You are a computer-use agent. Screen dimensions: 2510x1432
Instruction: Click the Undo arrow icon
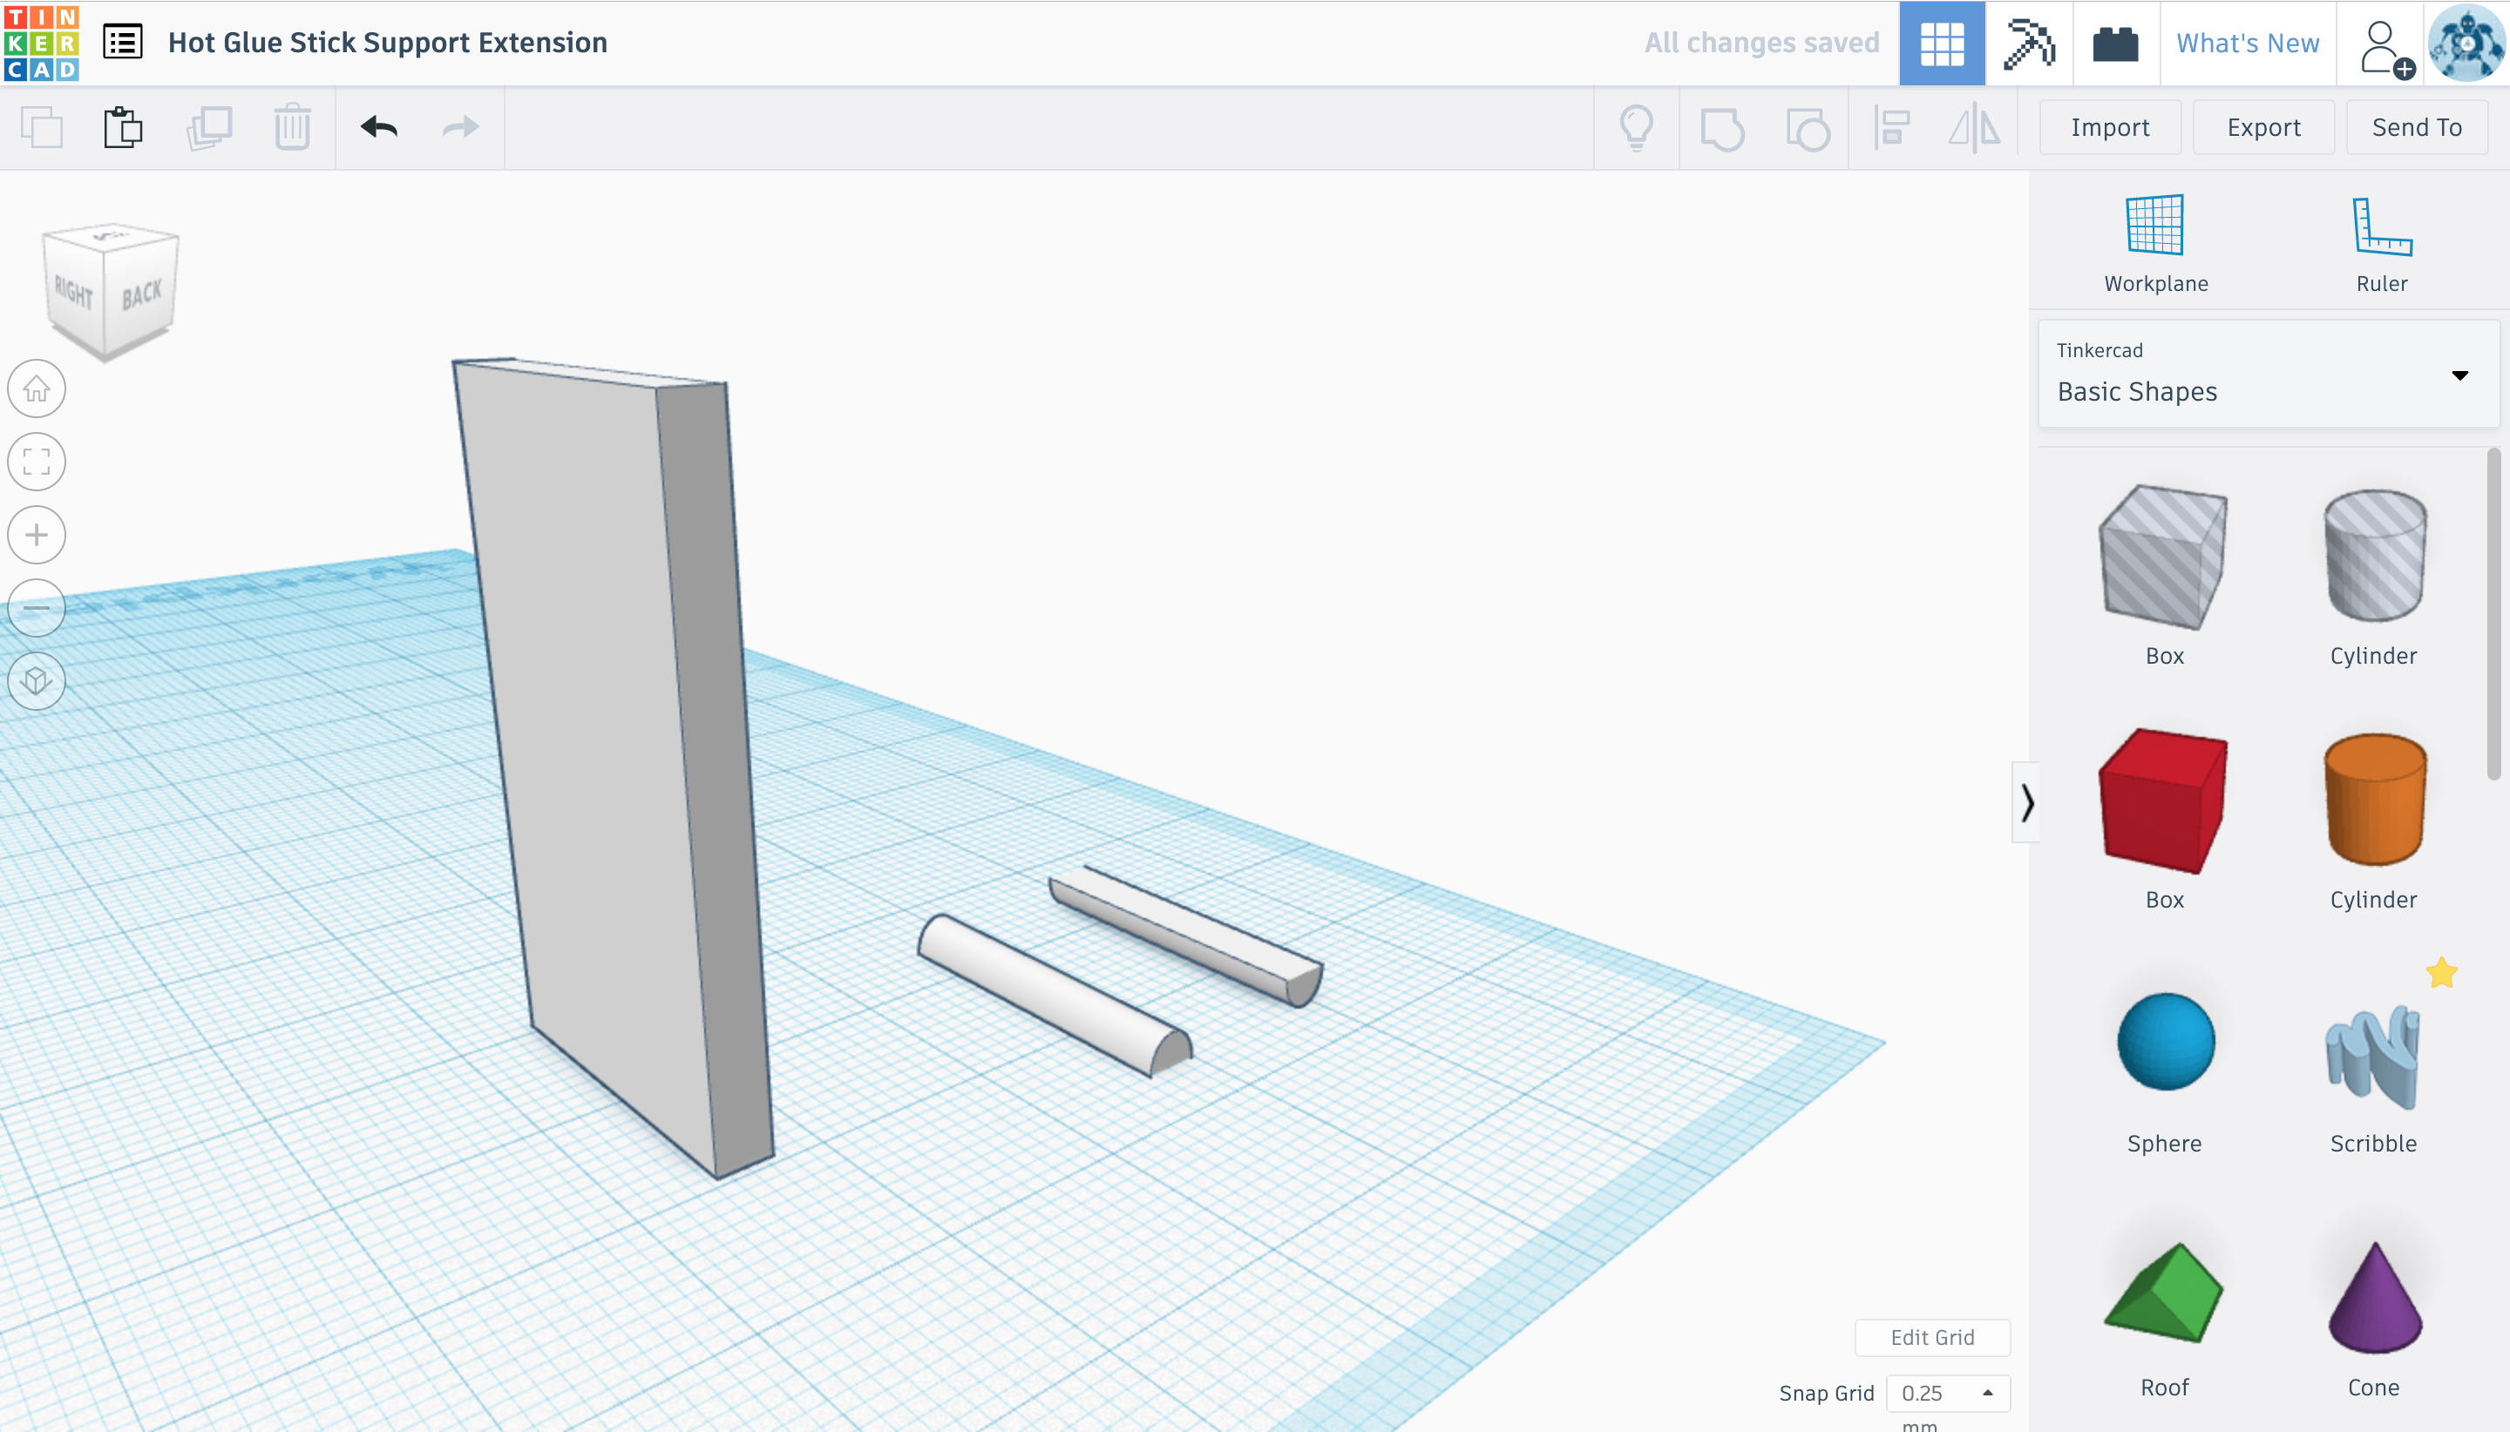379,128
